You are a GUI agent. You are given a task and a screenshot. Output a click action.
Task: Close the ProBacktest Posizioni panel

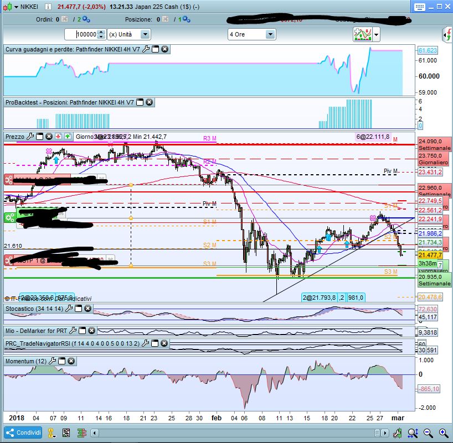[x=149, y=102]
